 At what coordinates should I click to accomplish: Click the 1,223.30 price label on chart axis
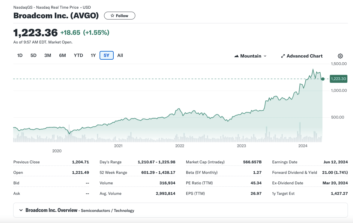click(338, 79)
